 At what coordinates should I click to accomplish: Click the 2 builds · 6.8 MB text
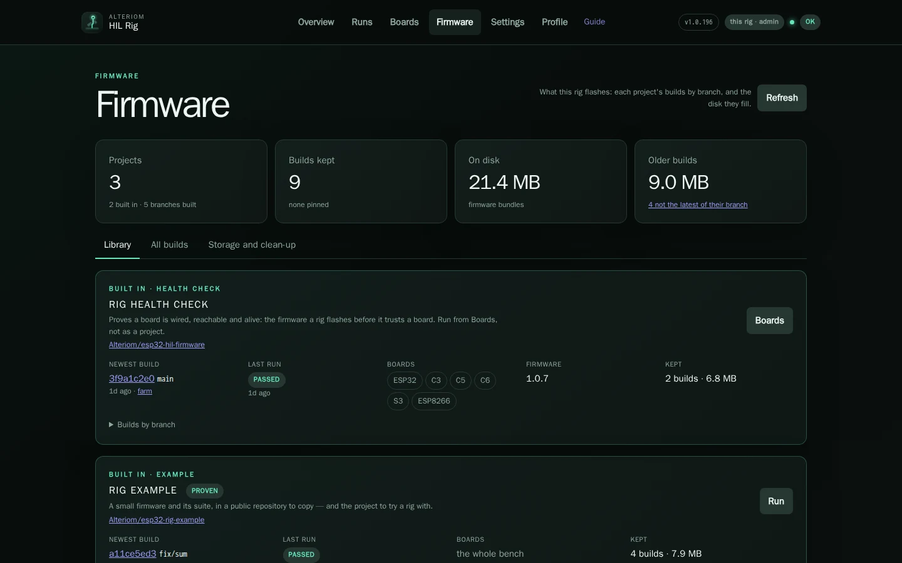coord(701,378)
